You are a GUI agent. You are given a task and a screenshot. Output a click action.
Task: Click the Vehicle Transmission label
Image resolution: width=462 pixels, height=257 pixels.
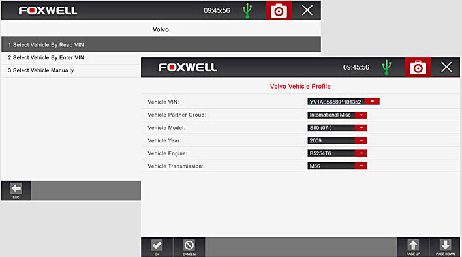(176, 166)
